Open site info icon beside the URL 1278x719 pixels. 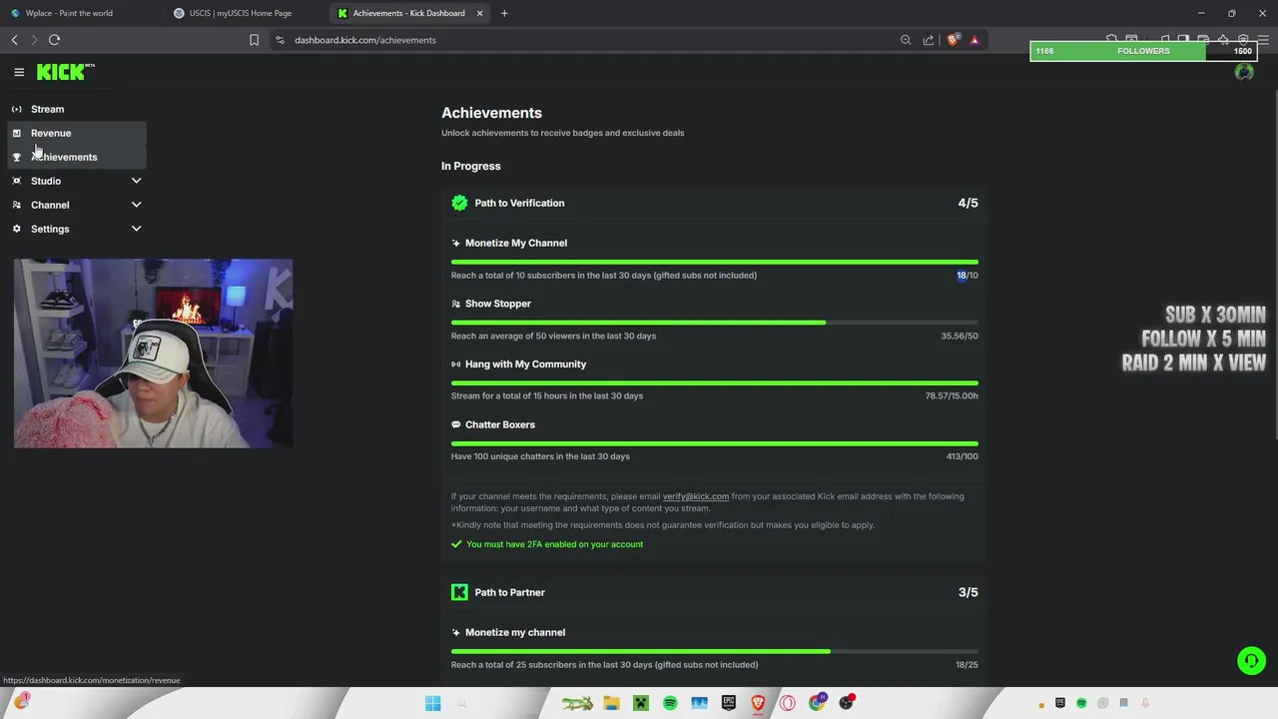click(280, 40)
